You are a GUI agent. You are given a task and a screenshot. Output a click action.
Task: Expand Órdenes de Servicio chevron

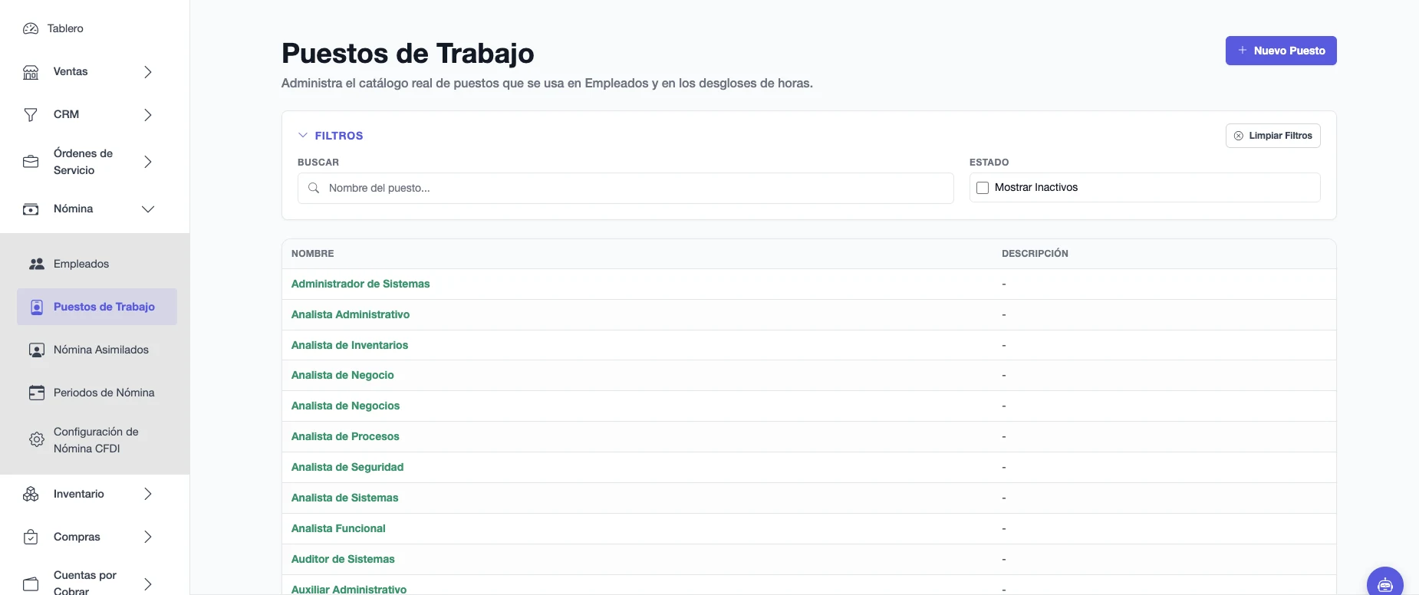148,162
